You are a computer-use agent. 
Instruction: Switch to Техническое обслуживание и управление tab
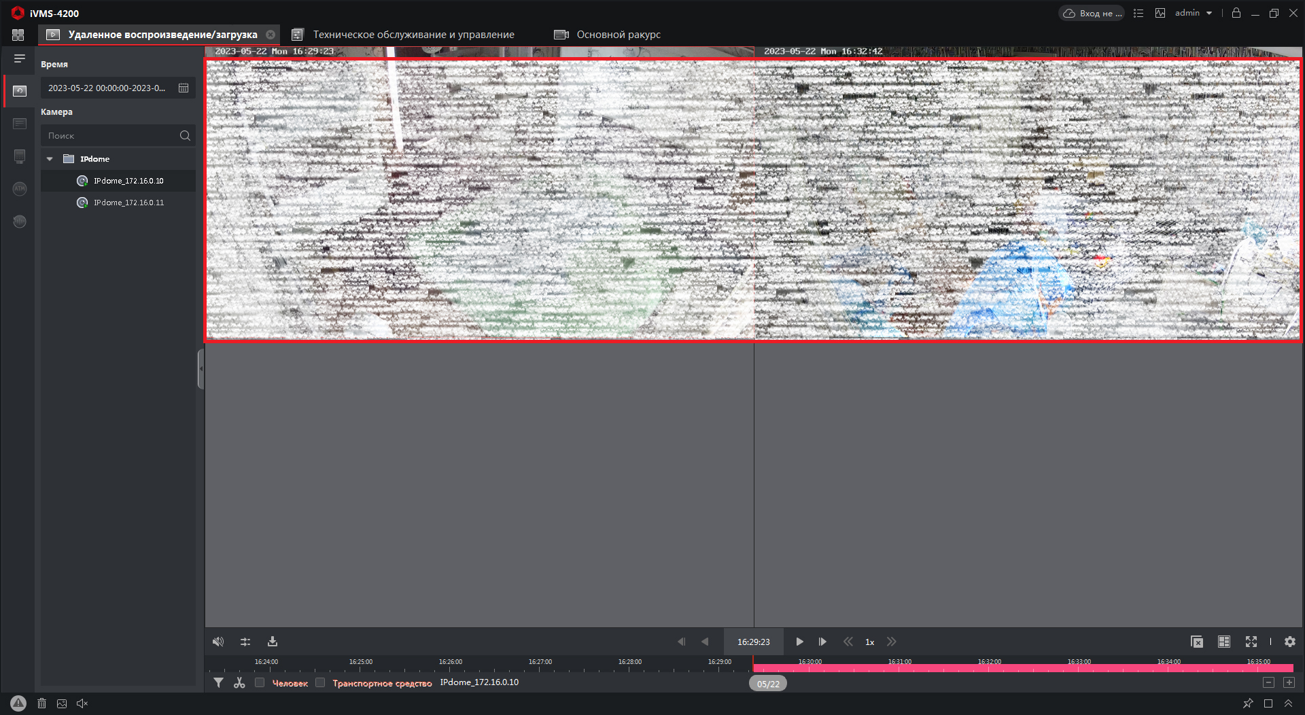click(x=413, y=35)
